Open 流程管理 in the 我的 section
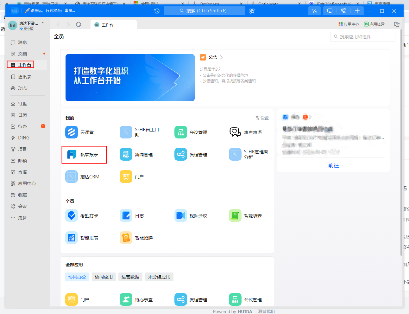The height and width of the screenshot is (314, 409). [181, 154]
